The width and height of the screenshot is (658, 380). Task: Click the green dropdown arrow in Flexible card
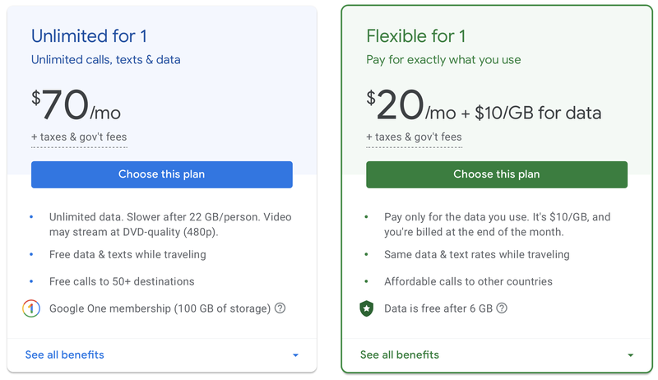pyautogui.click(x=630, y=355)
